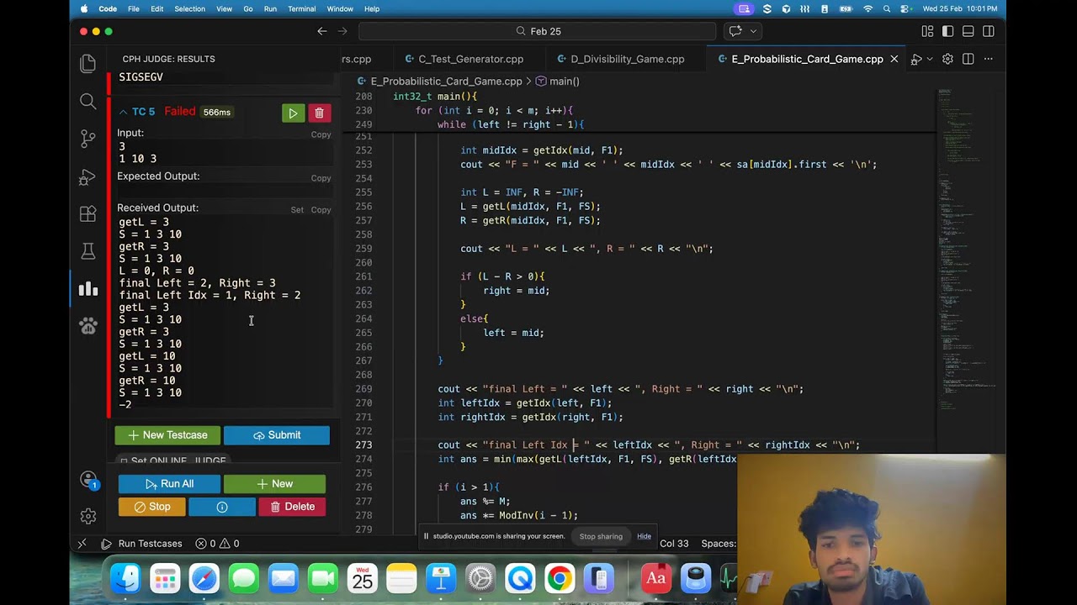
Task: Open the editor settings gear icon
Action: [x=947, y=59]
